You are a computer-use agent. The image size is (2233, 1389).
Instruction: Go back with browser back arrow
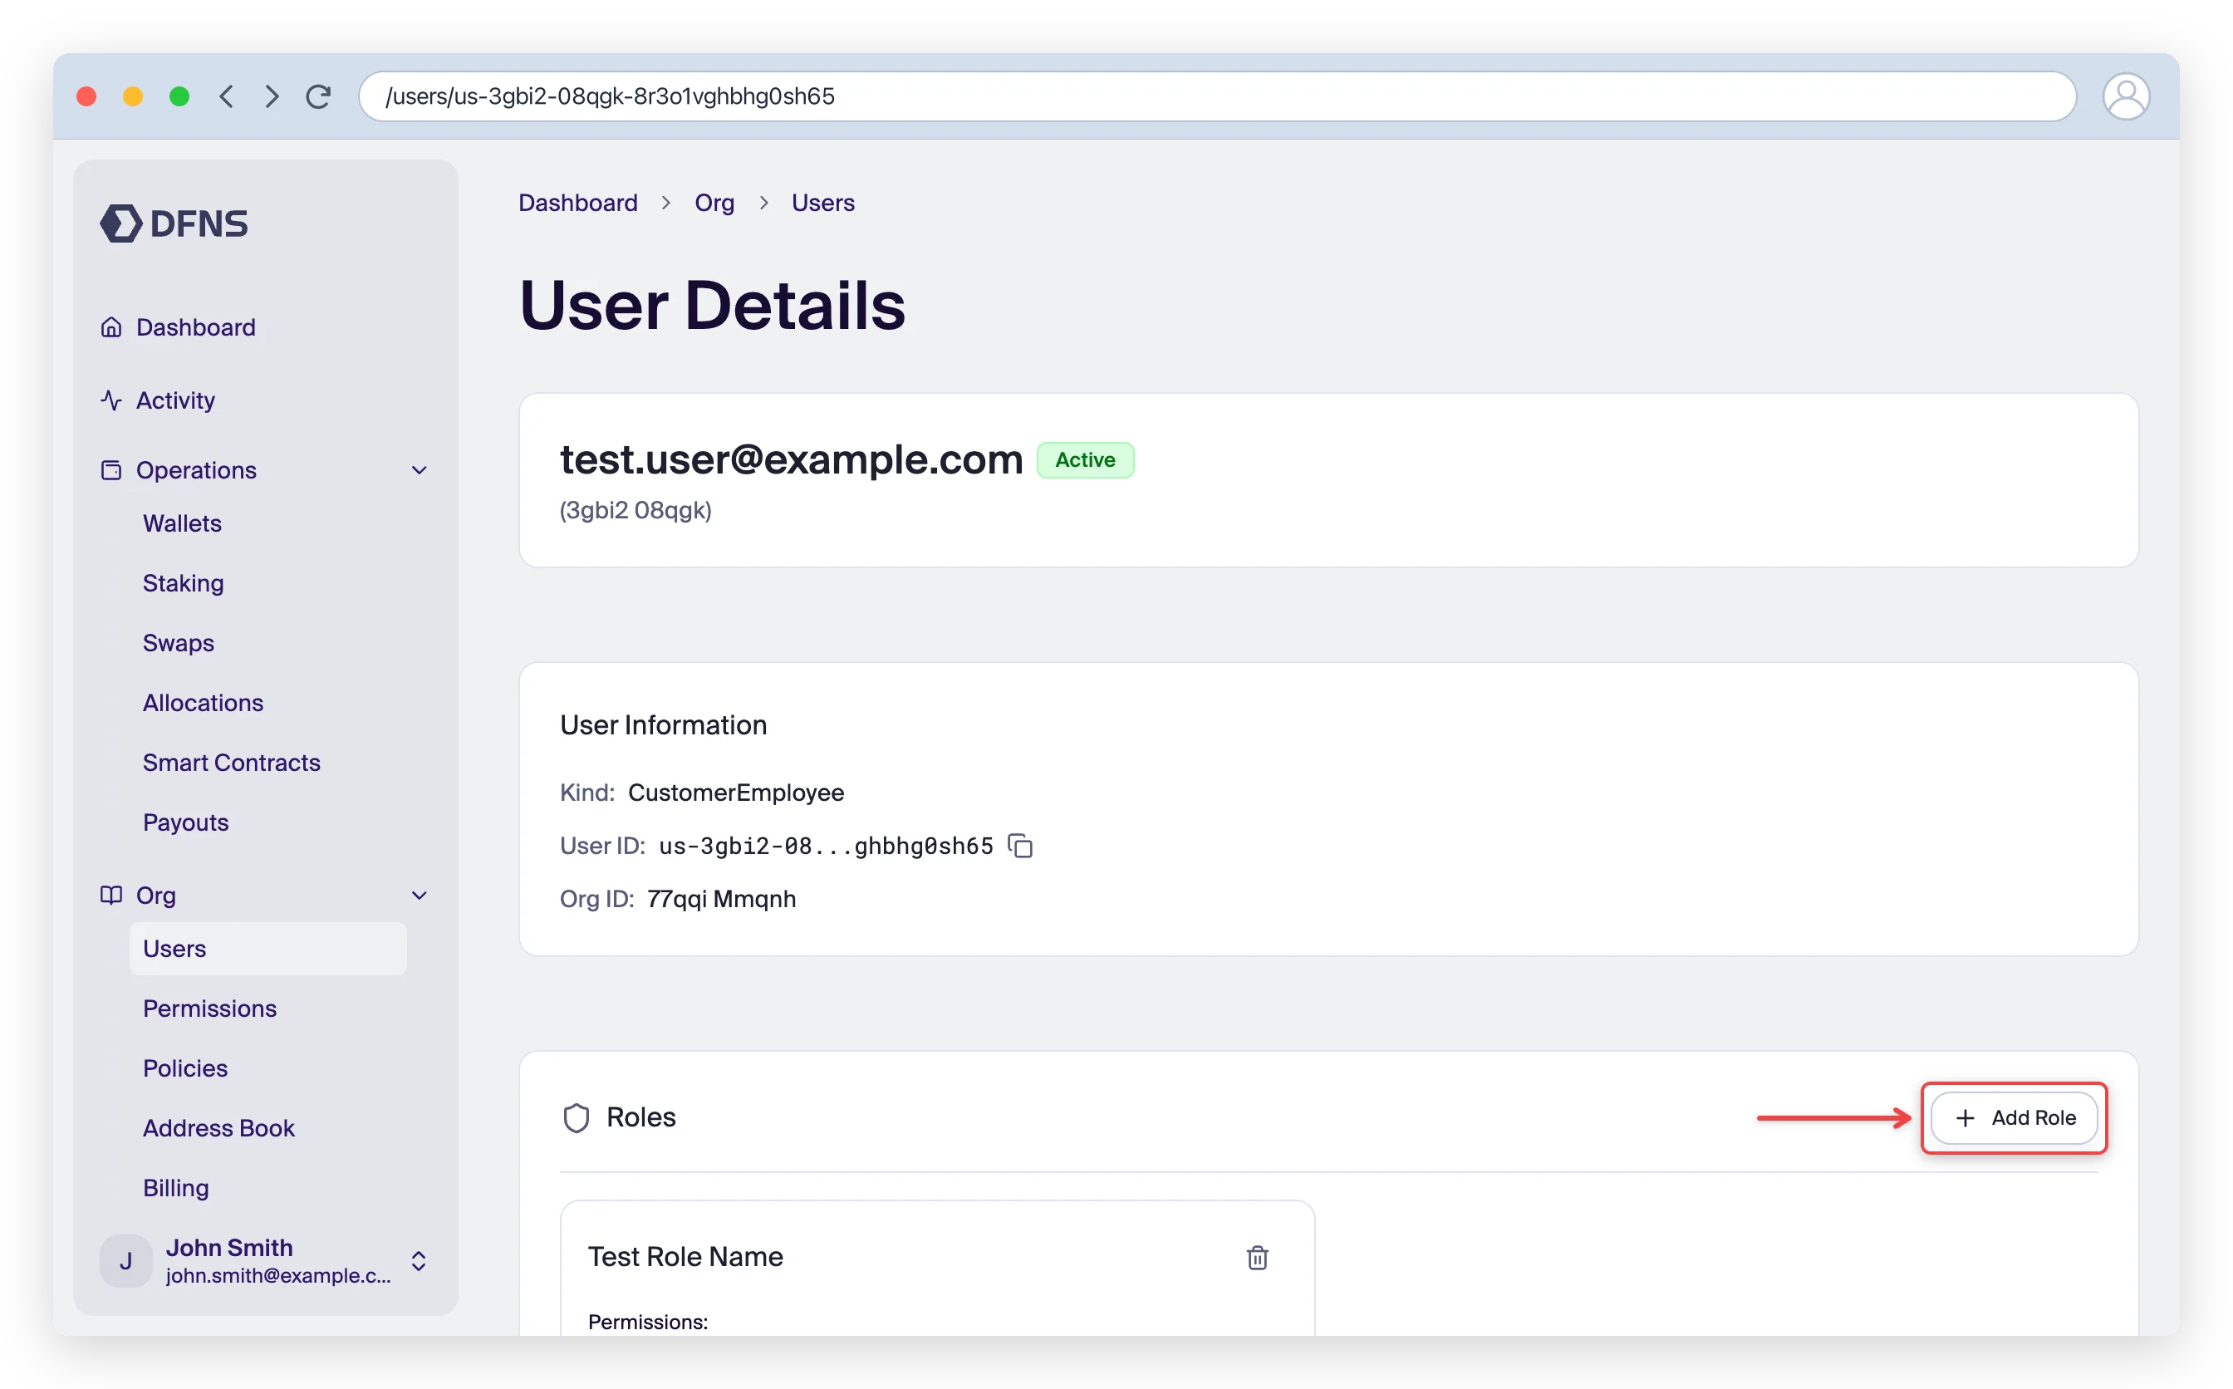[x=227, y=96]
